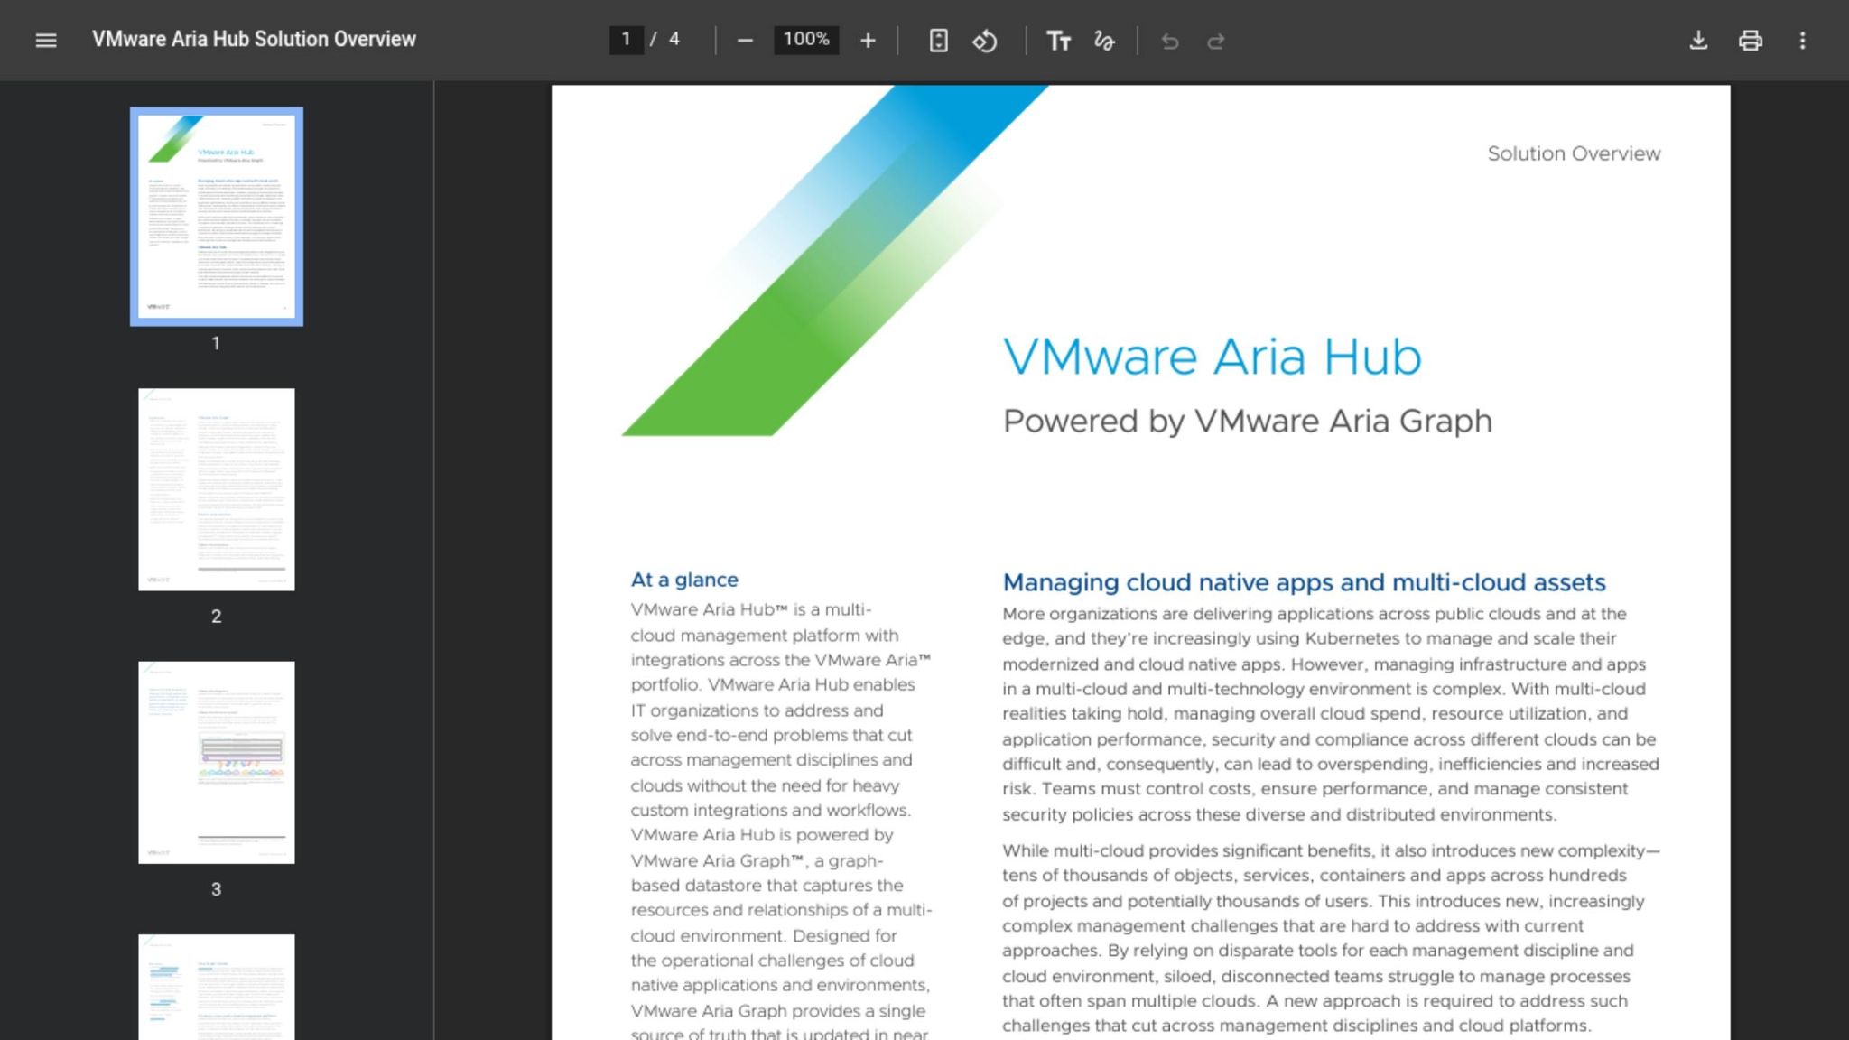Click the 'At a glance' heading
Screen dimensions: 1849x1040
pyautogui.click(x=684, y=580)
